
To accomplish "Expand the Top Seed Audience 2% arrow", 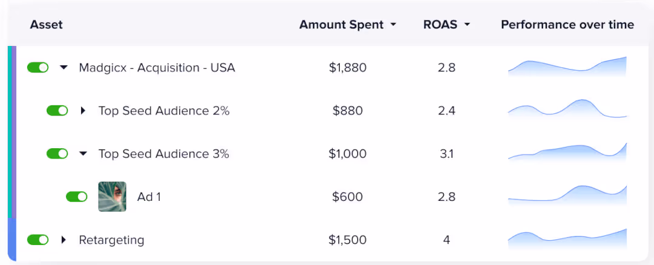I will point(83,110).
